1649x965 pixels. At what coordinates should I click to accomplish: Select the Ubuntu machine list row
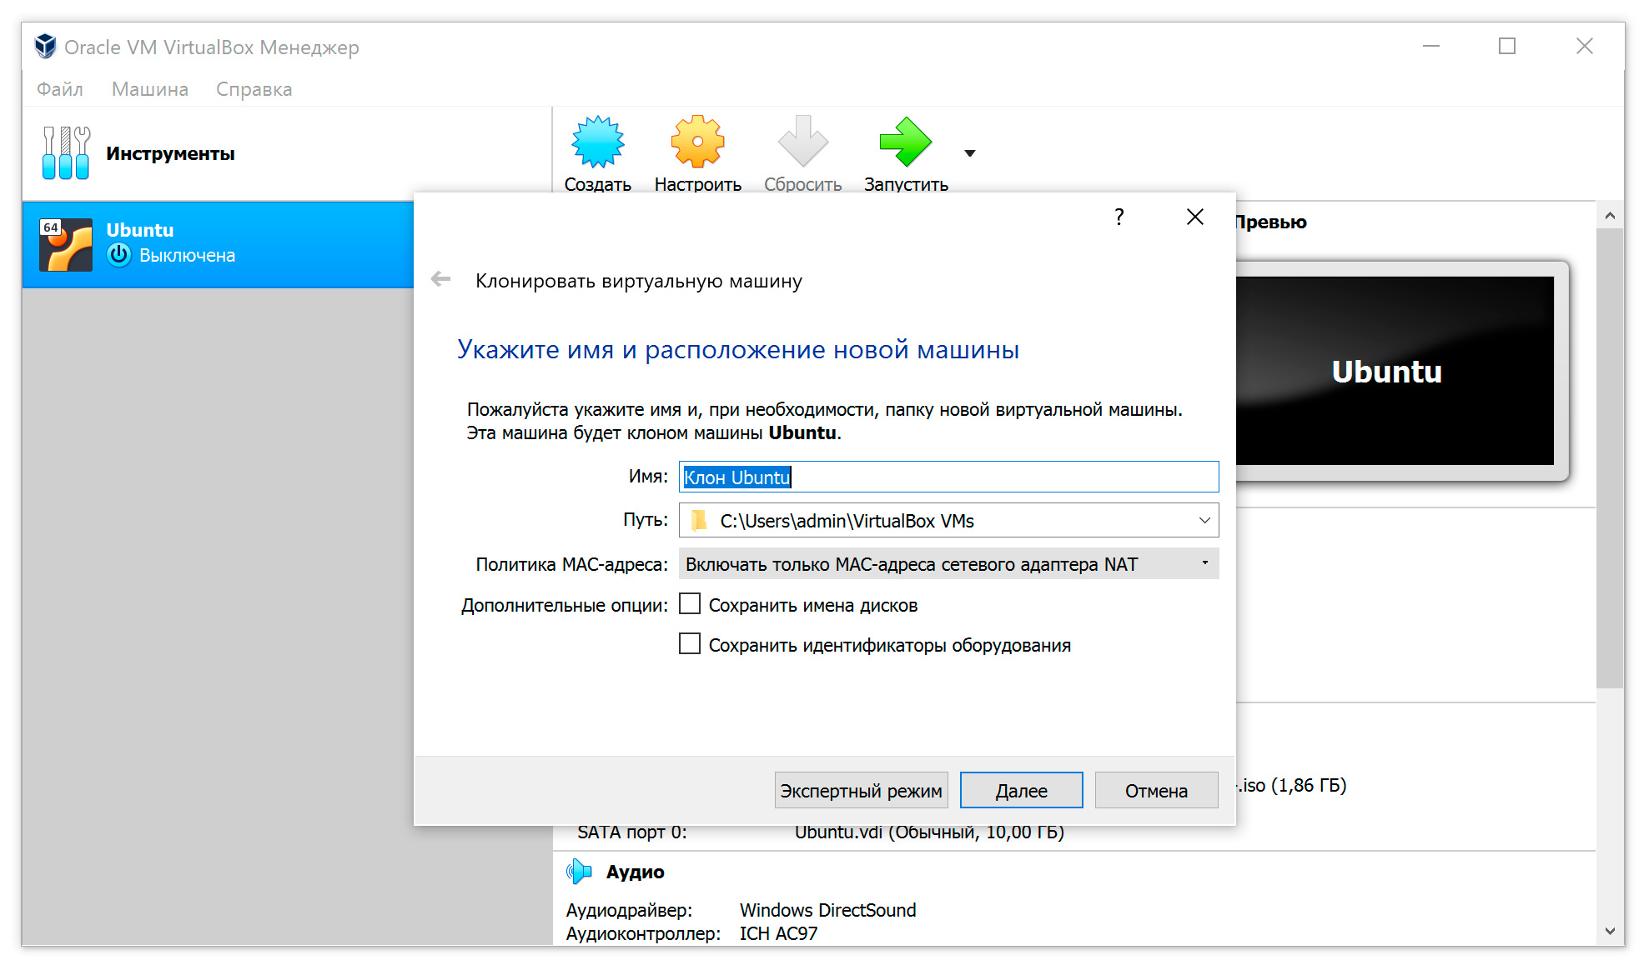219,244
